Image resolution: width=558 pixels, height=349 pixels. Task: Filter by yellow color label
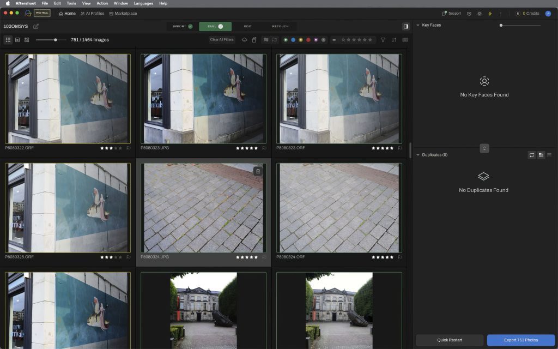click(x=301, y=40)
